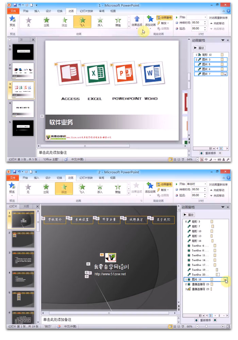Toggle 动画窗格 button in bottom window ribbon
Viewport: 238px width, 340px height.
click(x=164, y=184)
